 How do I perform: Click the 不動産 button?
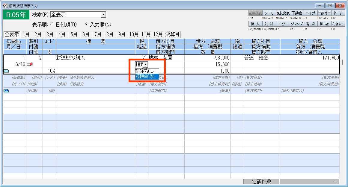(297, 13)
